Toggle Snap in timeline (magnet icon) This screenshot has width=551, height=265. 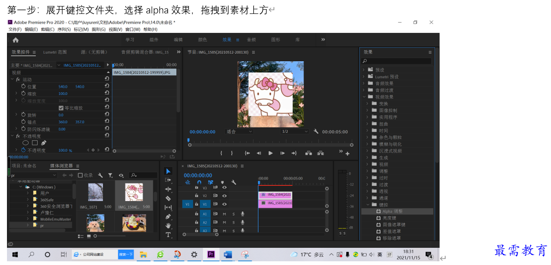pos(199,182)
